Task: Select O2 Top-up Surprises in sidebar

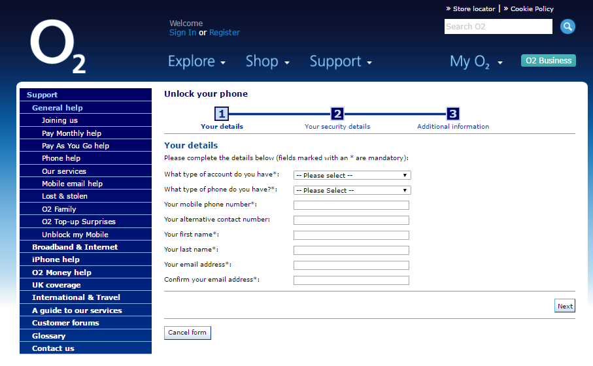Action: click(x=86, y=222)
